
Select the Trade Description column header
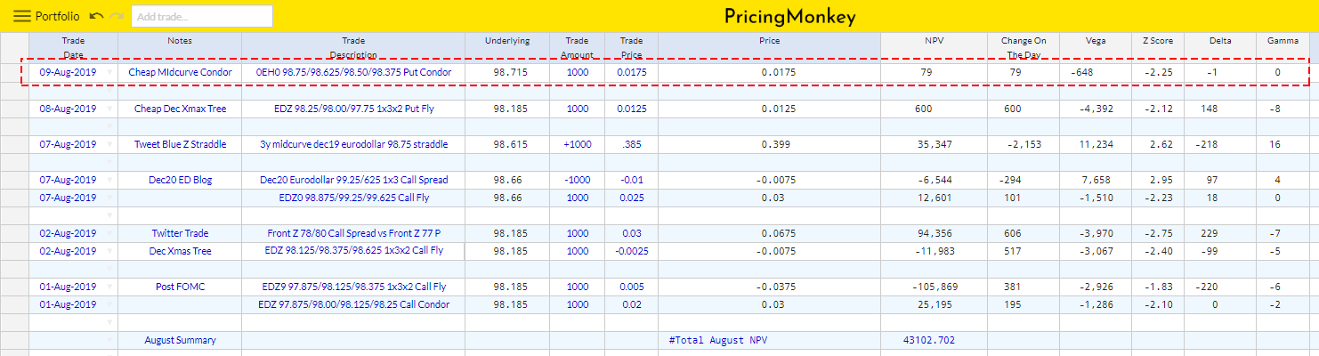pos(353,47)
